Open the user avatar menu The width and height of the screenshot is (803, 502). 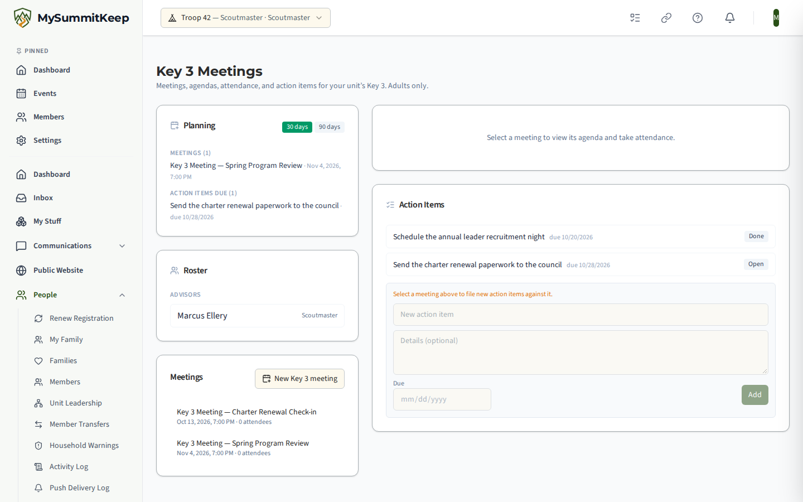coord(776,18)
